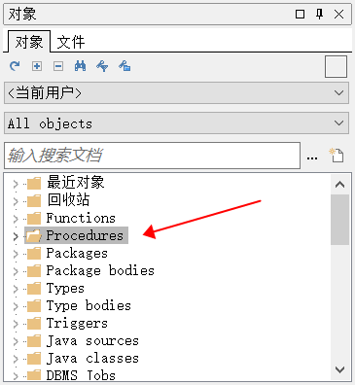Click the ellipsis button next to search
Viewport: 355px width, 385px height.
(x=312, y=158)
